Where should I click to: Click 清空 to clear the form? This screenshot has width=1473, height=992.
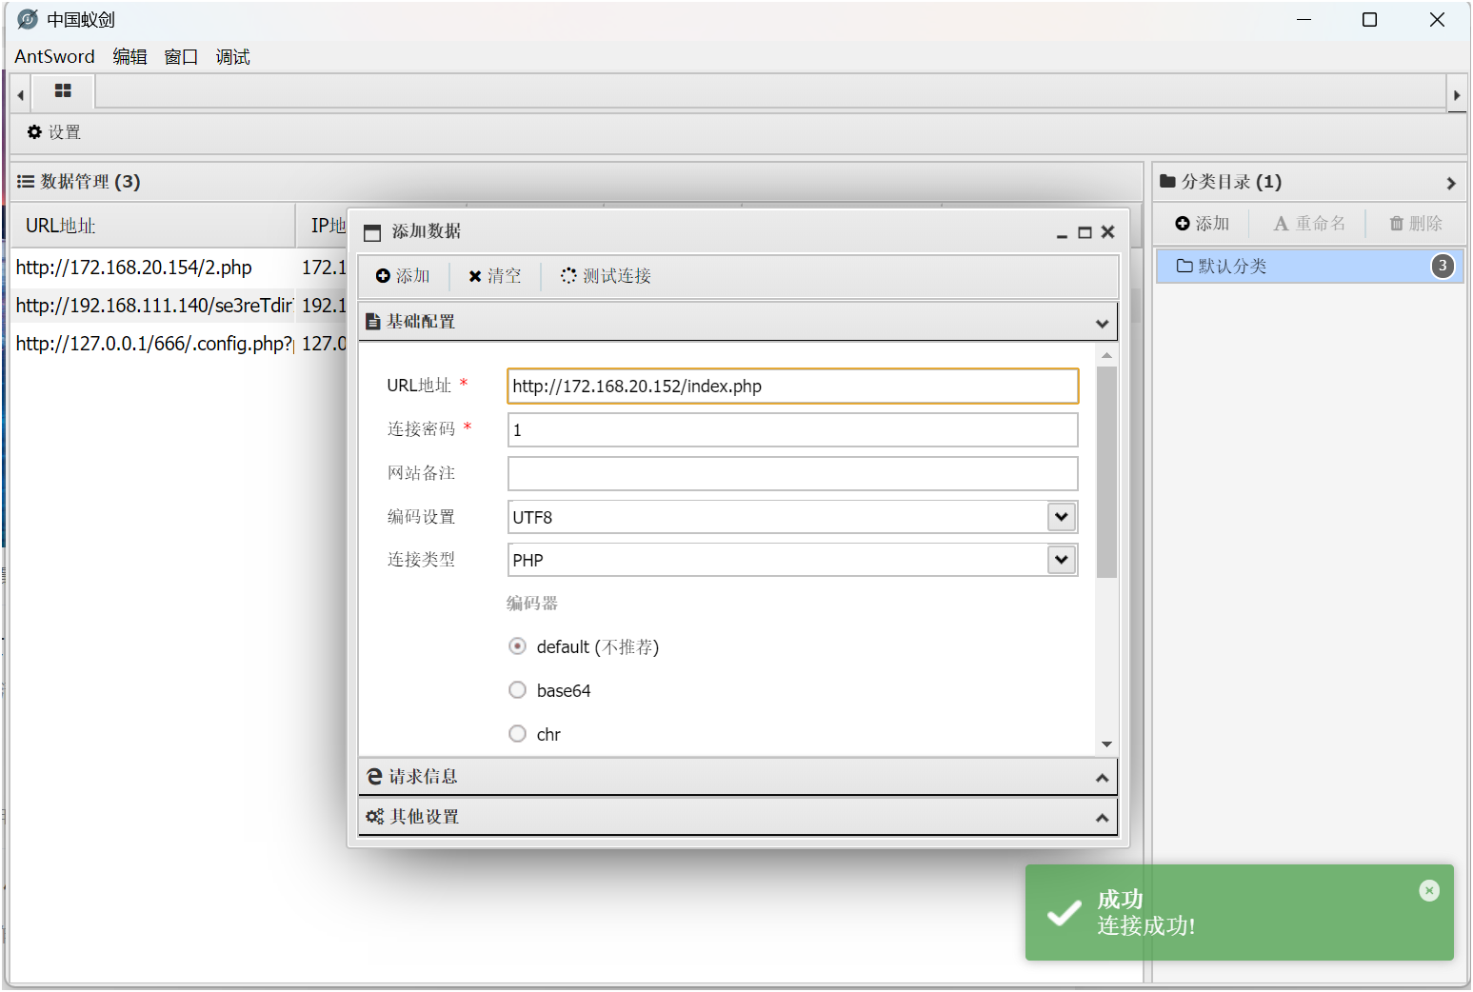pyautogui.click(x=494, y=276)
